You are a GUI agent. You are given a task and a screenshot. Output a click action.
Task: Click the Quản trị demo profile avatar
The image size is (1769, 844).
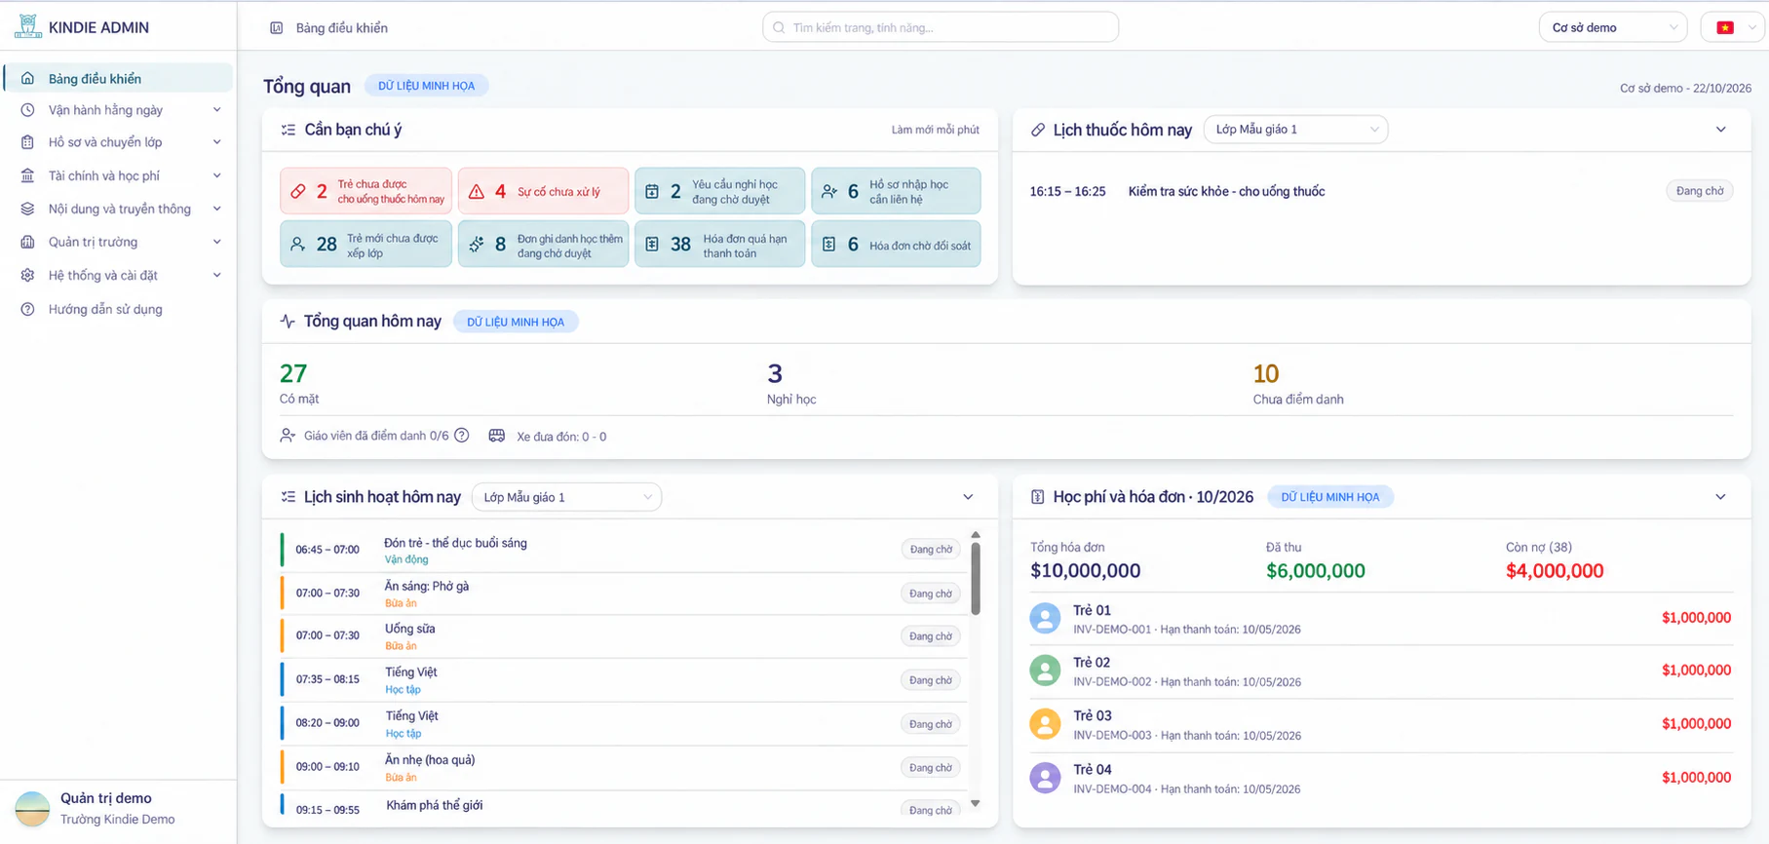click(x=32, y=809)
